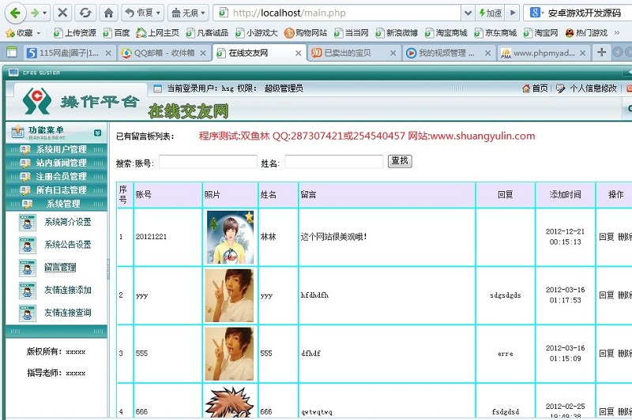Click the 查找 search button

400,161
